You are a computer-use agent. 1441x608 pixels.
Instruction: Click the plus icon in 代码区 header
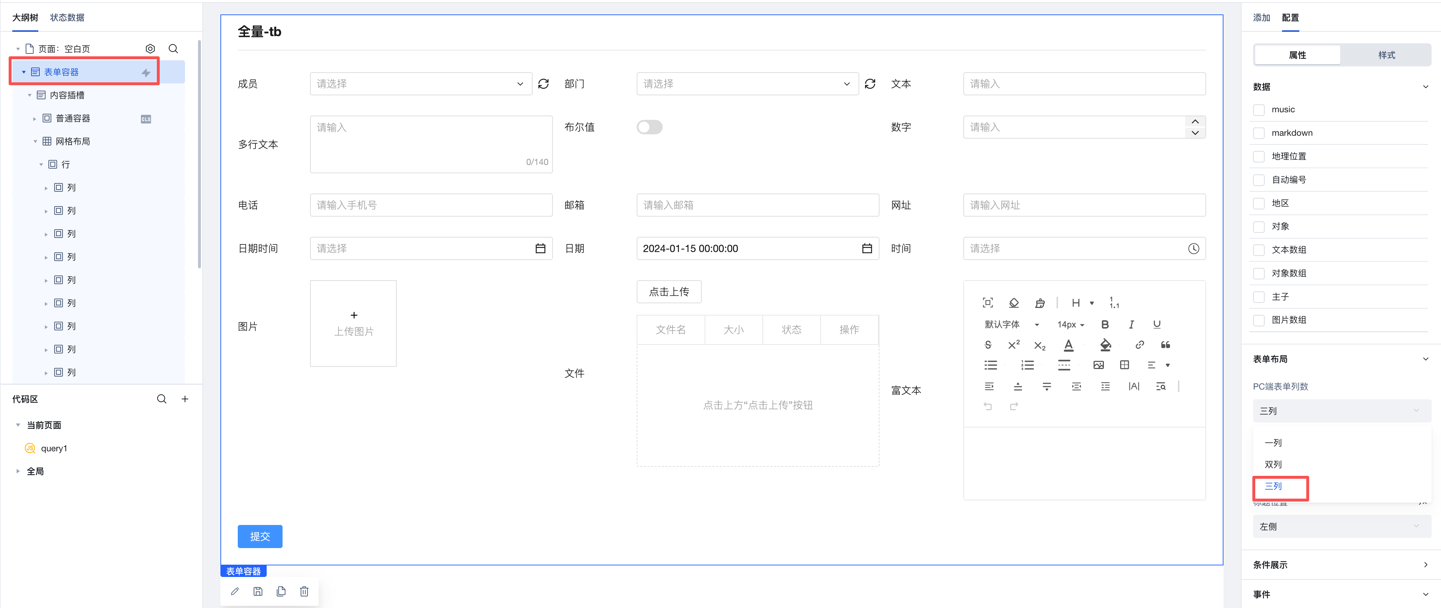click(x=185, y=399)
